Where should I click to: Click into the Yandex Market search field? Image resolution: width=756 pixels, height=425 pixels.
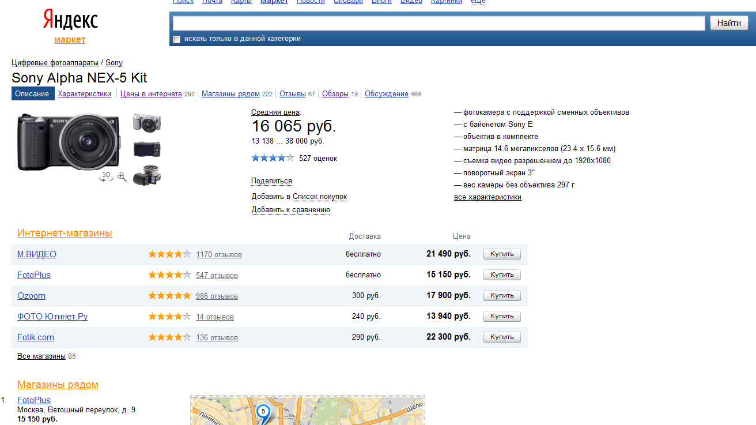pyautogui.click(x=439, y=23)
